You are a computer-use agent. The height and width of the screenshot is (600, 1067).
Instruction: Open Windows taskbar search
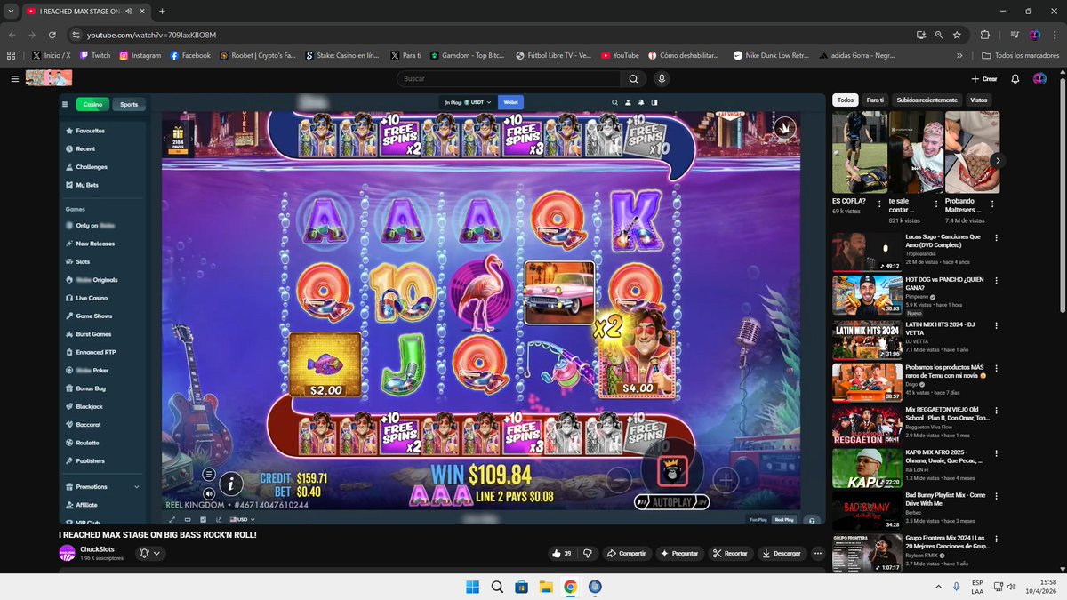(497, 587)
